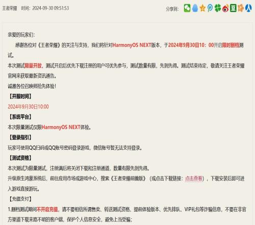Click the green four-leaf clover share icon
This screenshot has height=225, width=255.
click(218, 8)
